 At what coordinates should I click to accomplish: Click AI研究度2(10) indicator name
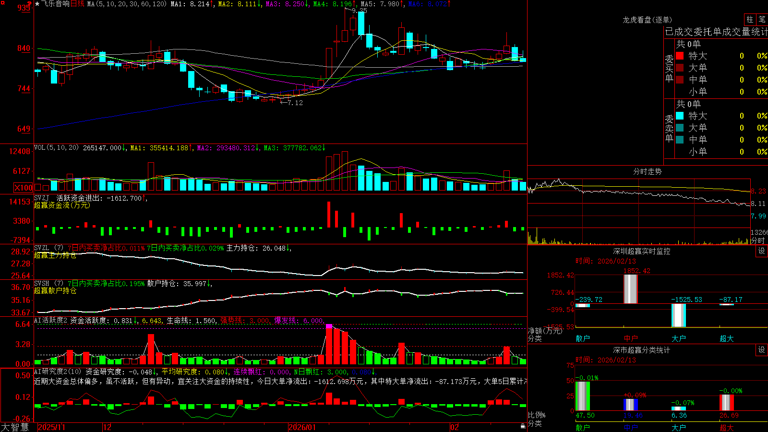click(x=58, y=372)
